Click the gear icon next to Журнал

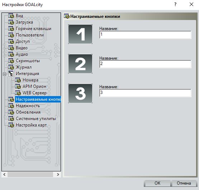11,67
